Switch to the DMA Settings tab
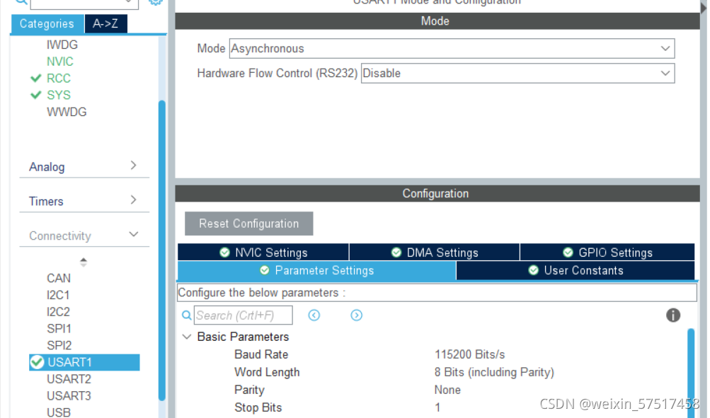The image size is (710, 418). pos(434,252)
